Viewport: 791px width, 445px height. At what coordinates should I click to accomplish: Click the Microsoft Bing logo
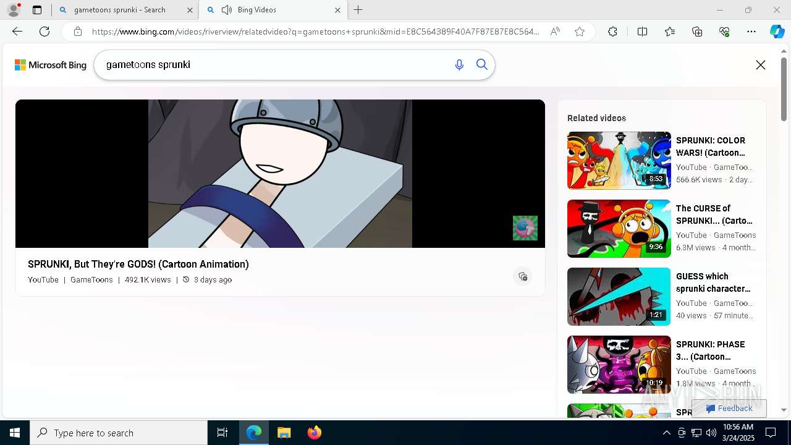pyautogui.click(x=51, y=65)
